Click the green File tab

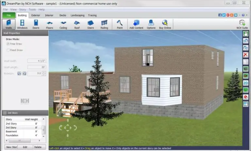pyautogui.click(x=9, y=15)
